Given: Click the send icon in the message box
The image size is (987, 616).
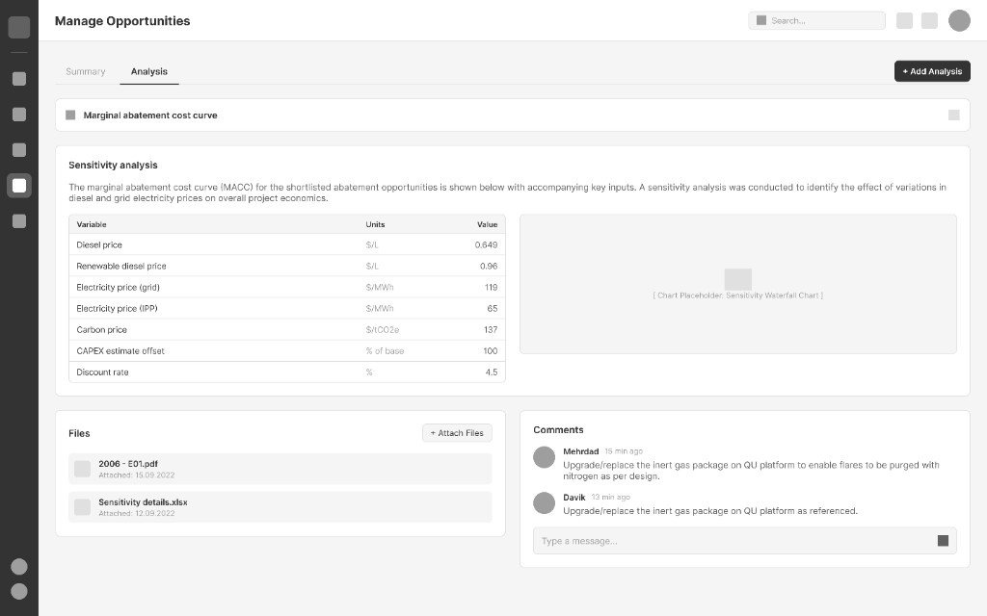Looking at the screenshot, I should tap(943, 541).
